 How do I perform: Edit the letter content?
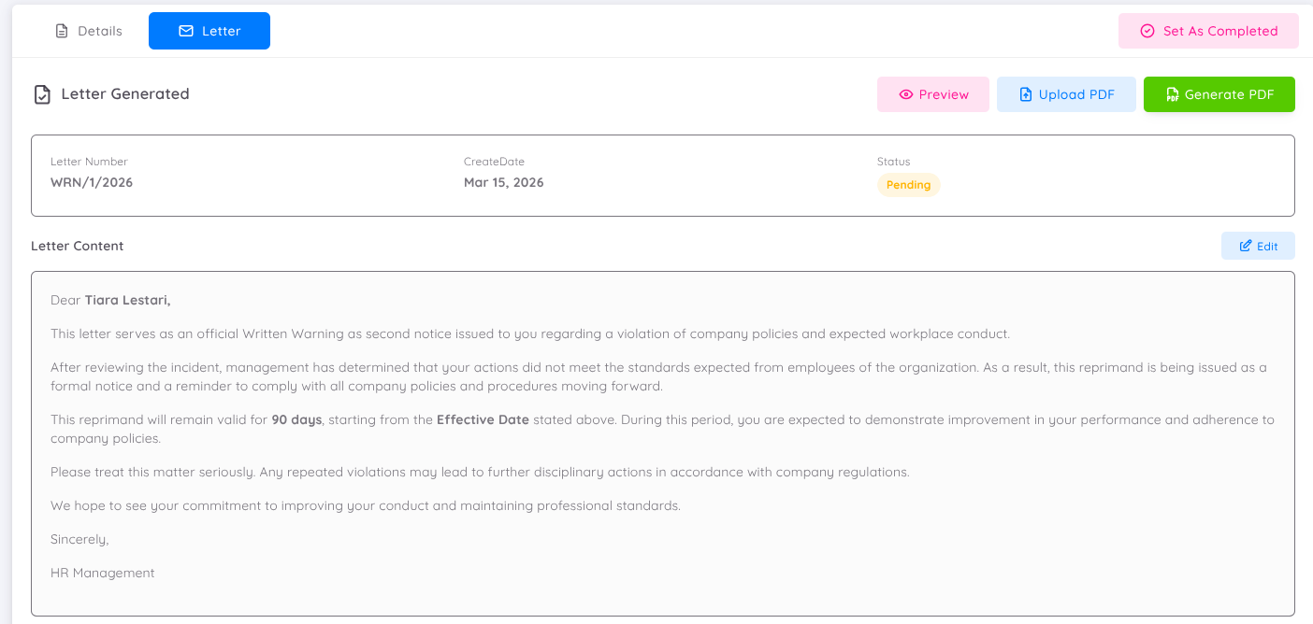1258,246
